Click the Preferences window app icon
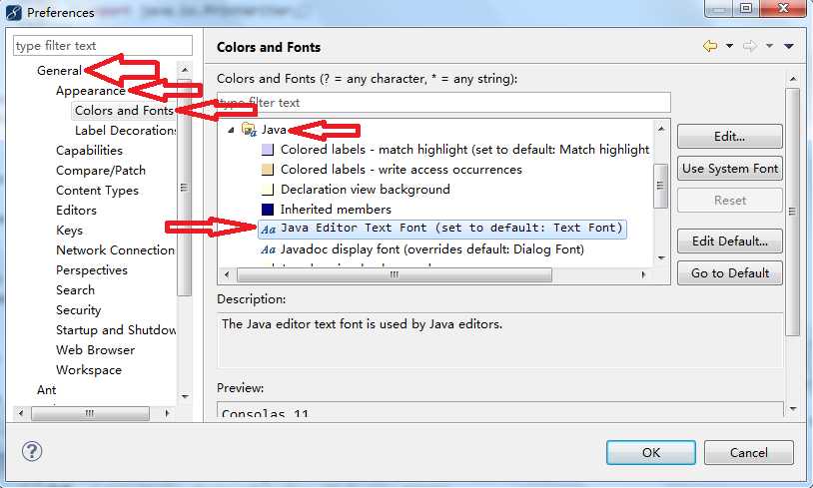Screen dimensions: 813x488 pos(14,12)
